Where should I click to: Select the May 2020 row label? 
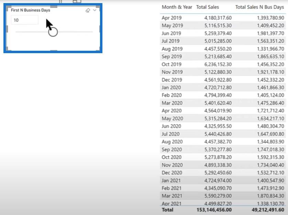click(x=172, y=118)
